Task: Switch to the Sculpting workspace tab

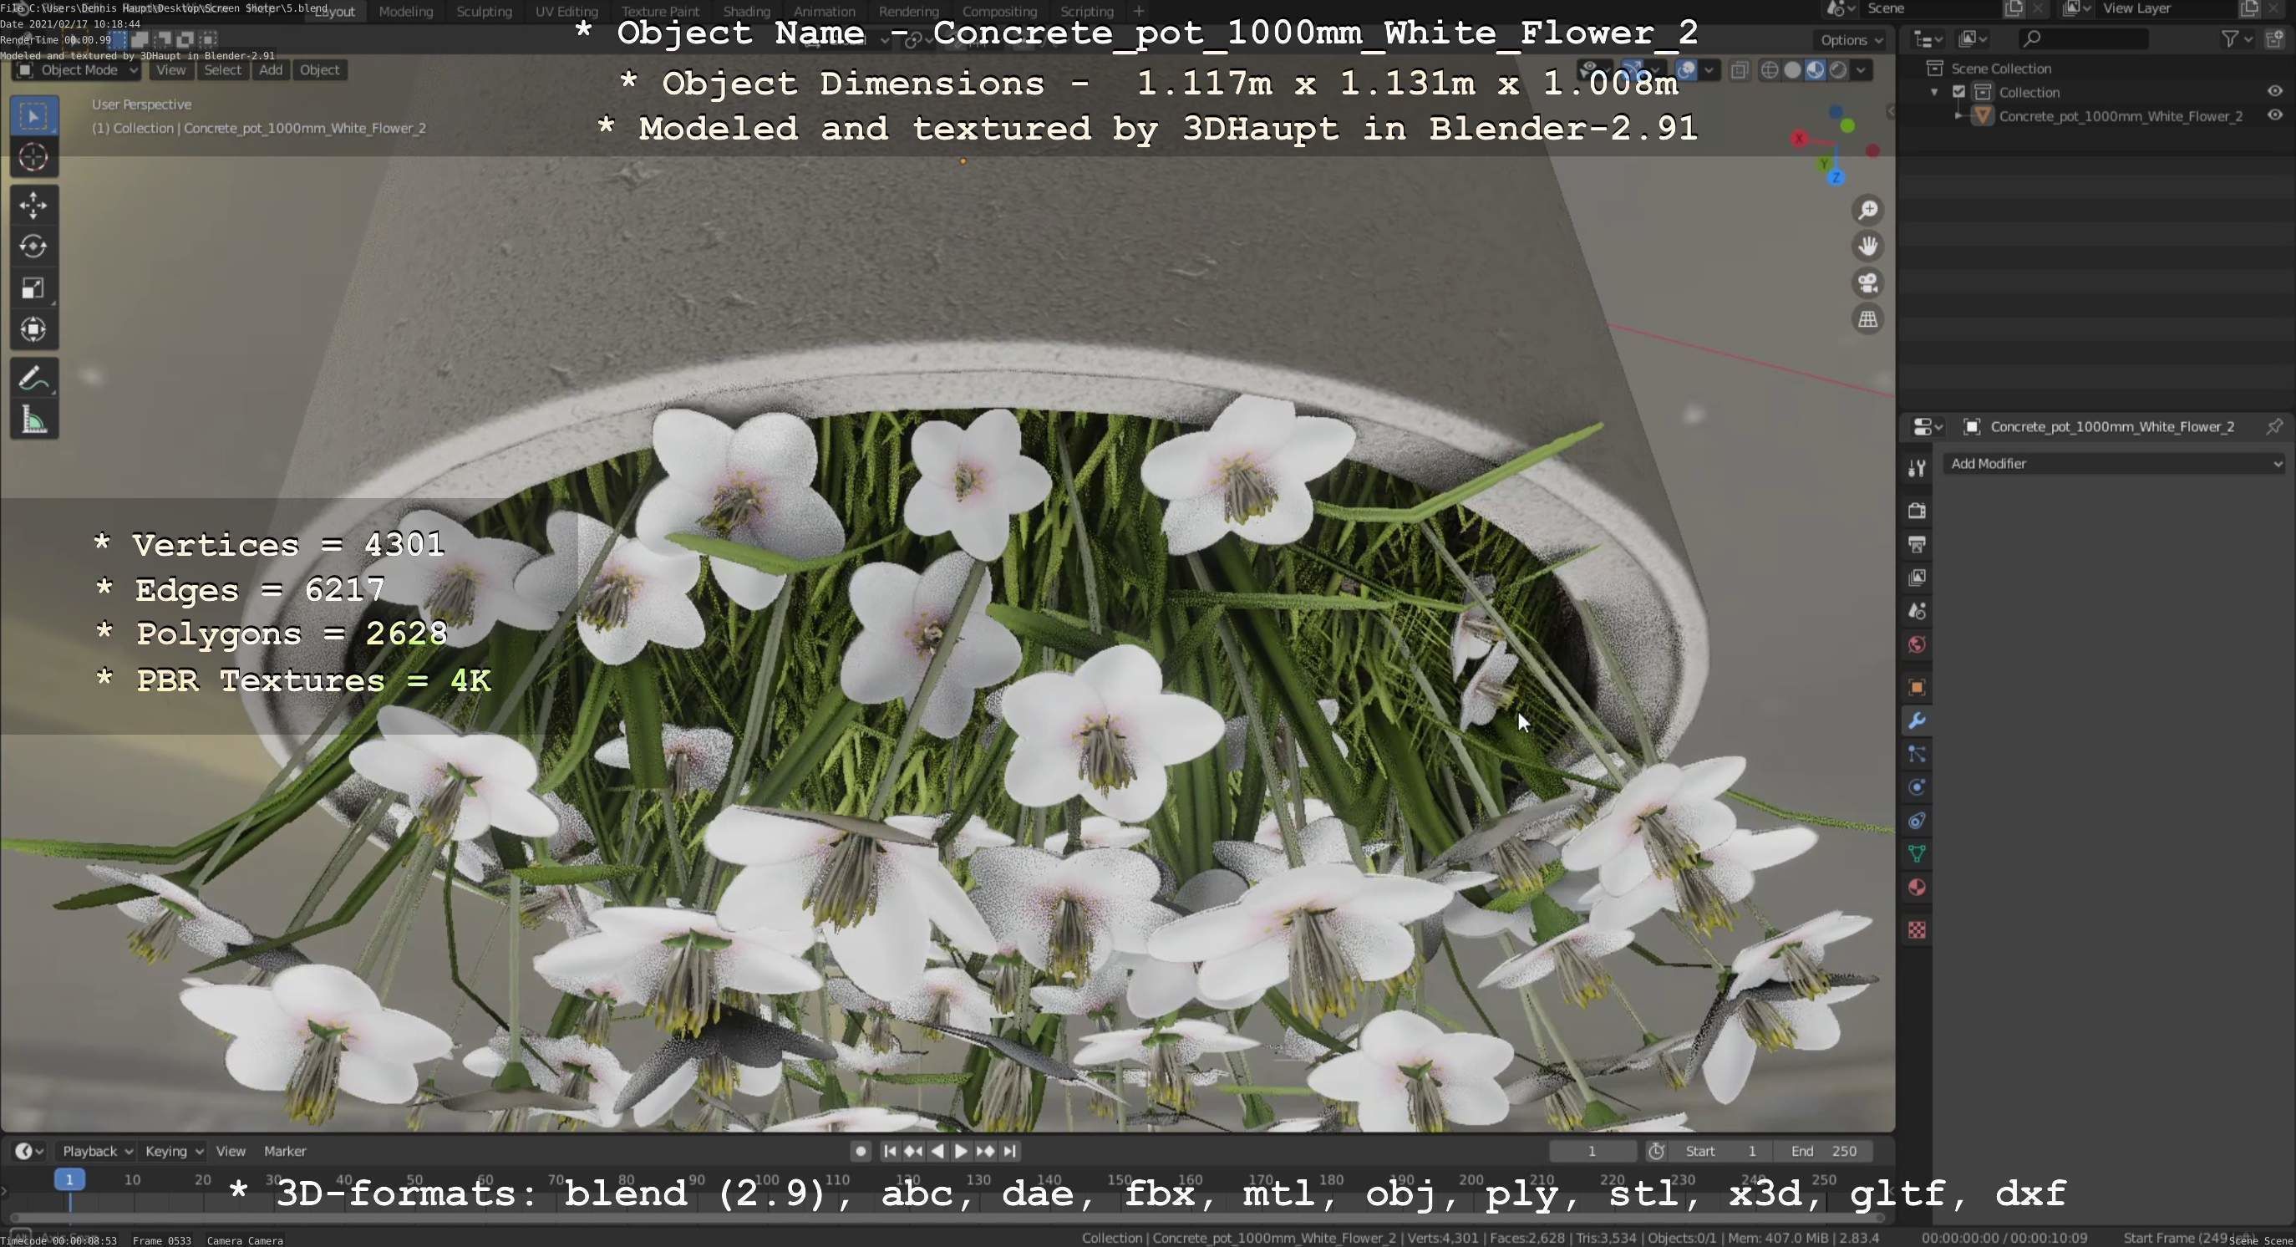Action: click(484, 12)
